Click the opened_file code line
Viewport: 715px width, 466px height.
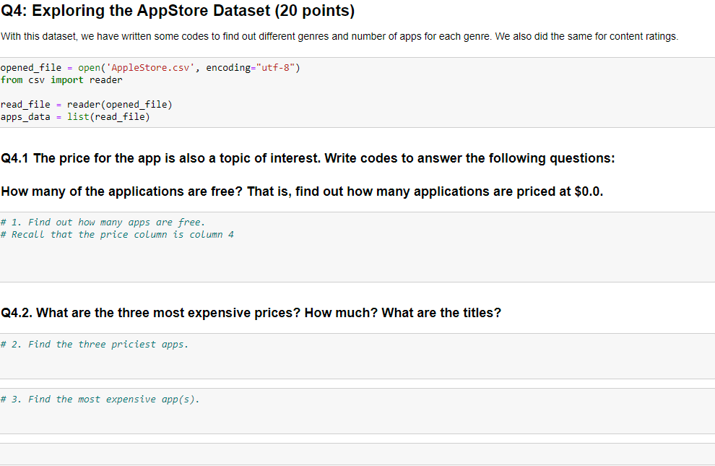(x=150, y=68)
